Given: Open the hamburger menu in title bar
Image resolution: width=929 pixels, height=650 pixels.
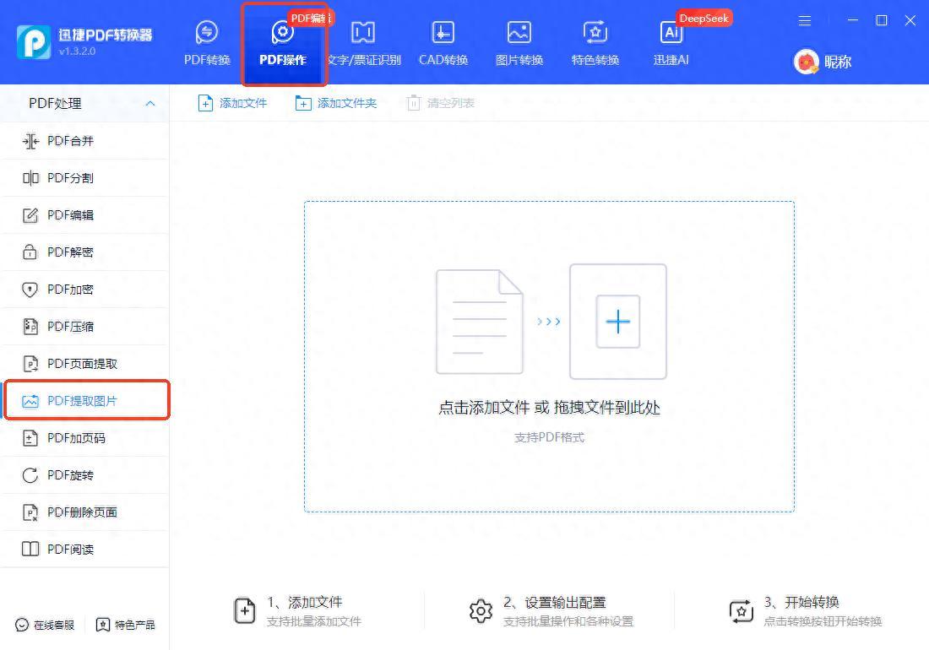Looking at the screenshot, I should click(x=805, y=20).
